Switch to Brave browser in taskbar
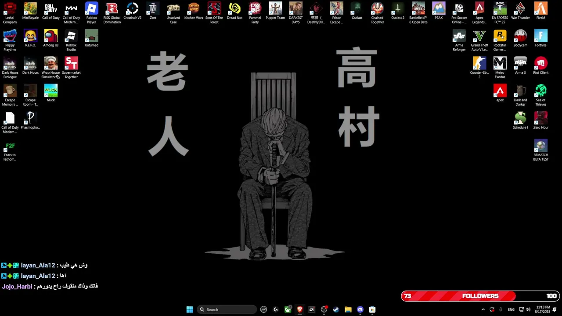562x316 pixels. 300,309
